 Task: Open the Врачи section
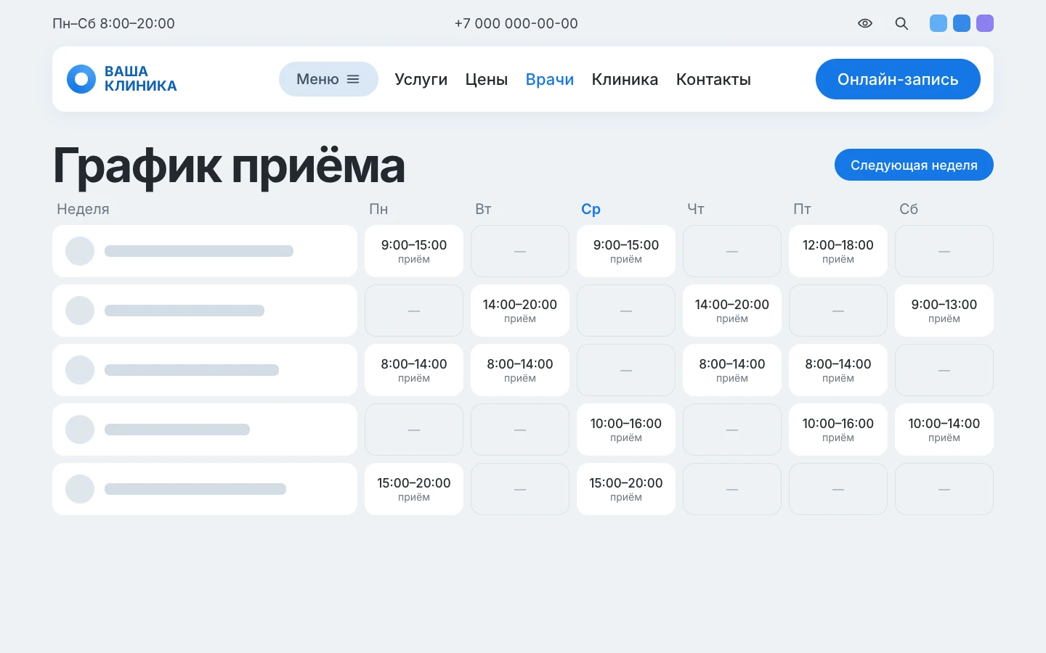coord(550,79)
